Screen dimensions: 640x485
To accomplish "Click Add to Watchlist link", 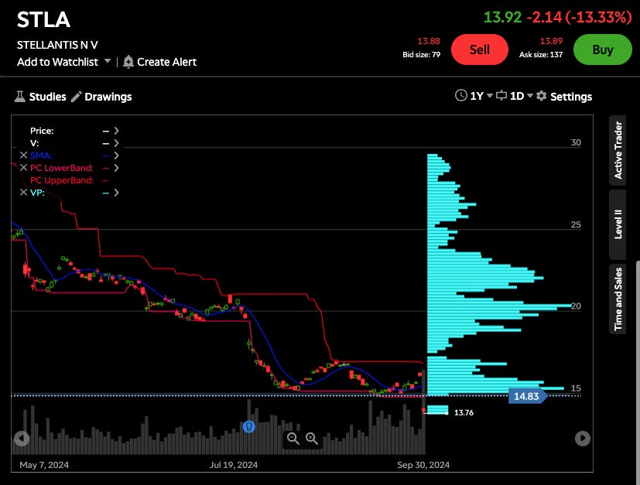I will [57, 62].
